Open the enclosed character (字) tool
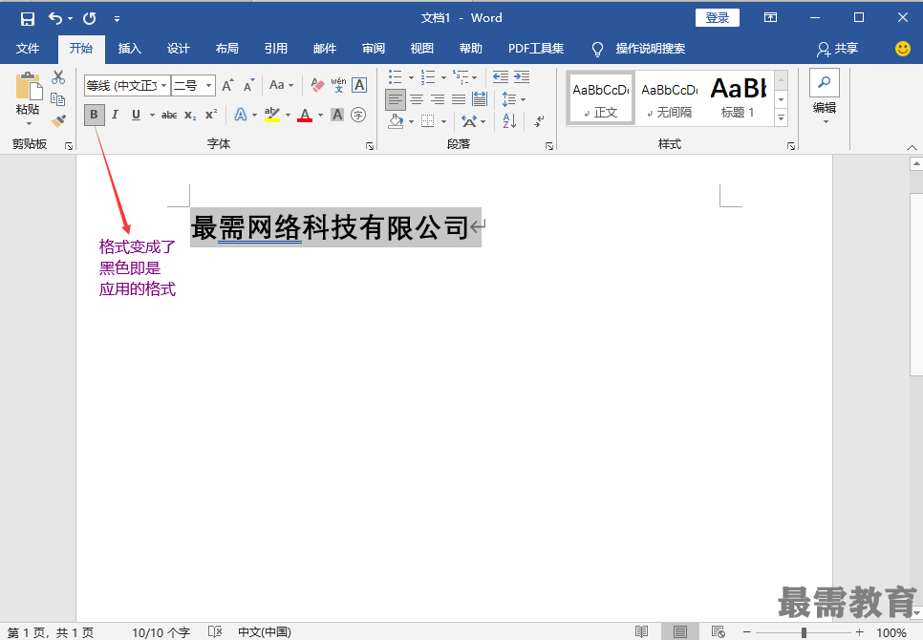The image size is (923, 640). click(x=358, y=115)
